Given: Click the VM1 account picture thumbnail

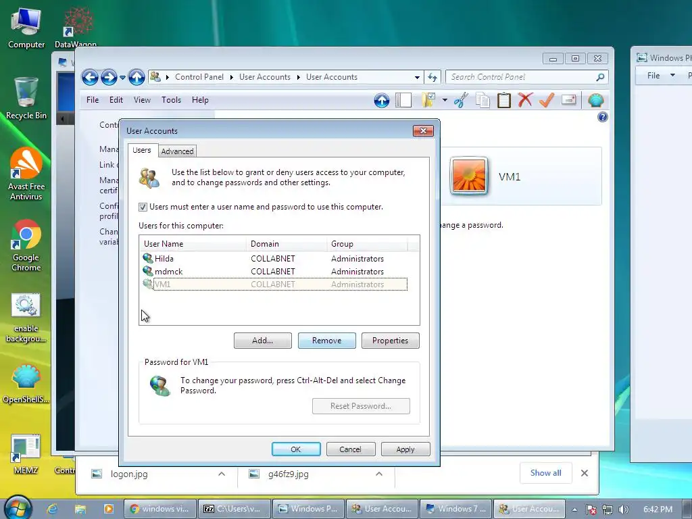Looking at the screenshot, I should click(x=469, y=176).
